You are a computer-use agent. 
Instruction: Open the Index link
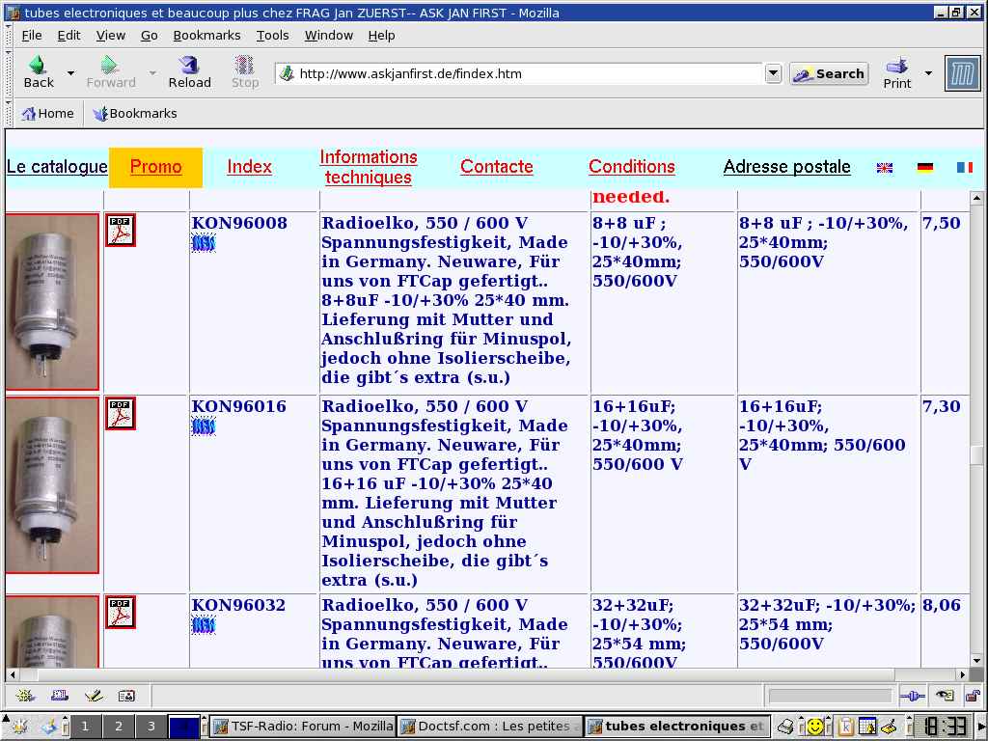[x=250, y=166]
